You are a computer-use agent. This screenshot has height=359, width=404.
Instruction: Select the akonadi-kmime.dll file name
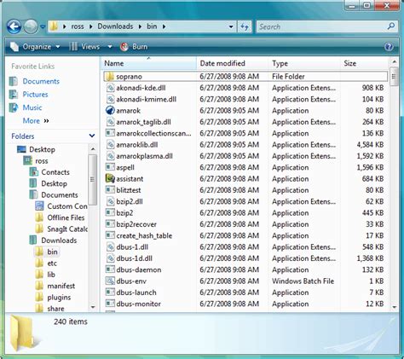tap(147, 99)
